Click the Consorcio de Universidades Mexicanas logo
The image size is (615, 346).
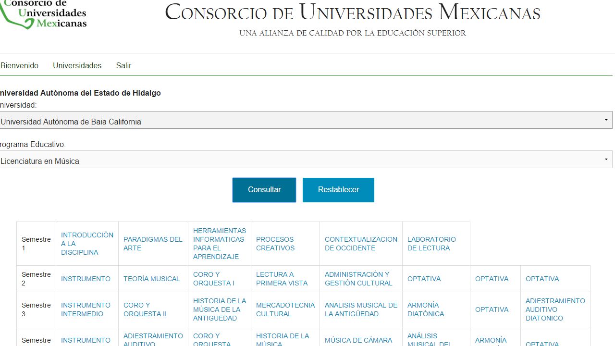[43, 14]
